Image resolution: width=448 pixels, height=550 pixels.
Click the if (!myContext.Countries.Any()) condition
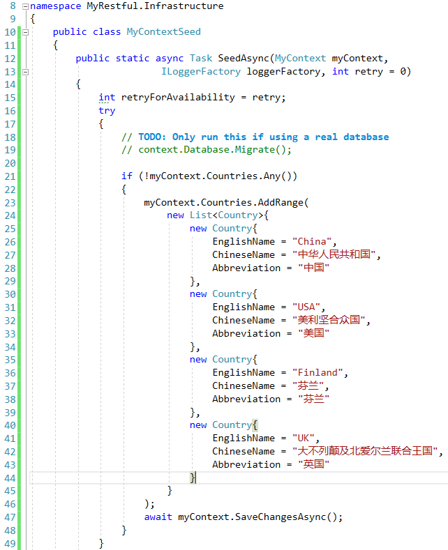point(209,176)
